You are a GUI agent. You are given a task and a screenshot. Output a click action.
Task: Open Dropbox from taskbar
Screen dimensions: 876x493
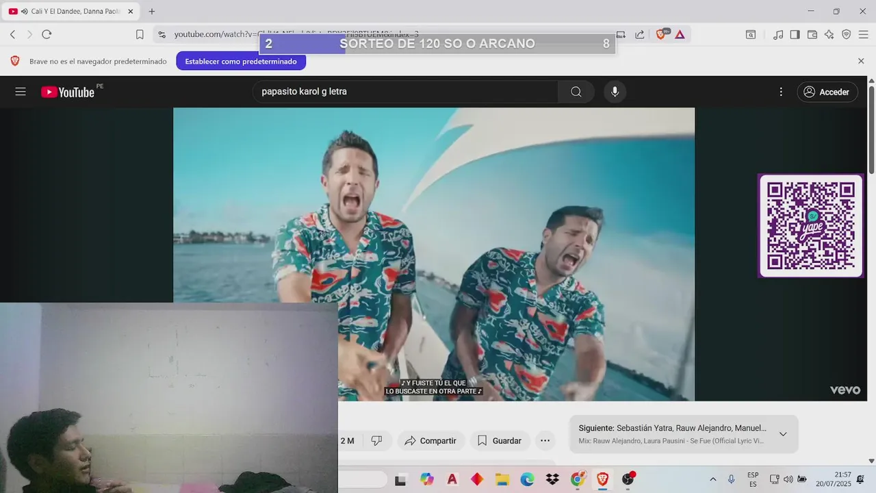(x=552, y=479)
